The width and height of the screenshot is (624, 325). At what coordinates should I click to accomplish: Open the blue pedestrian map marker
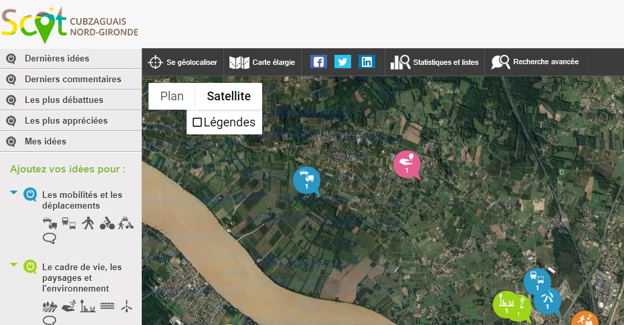(548, 301)
